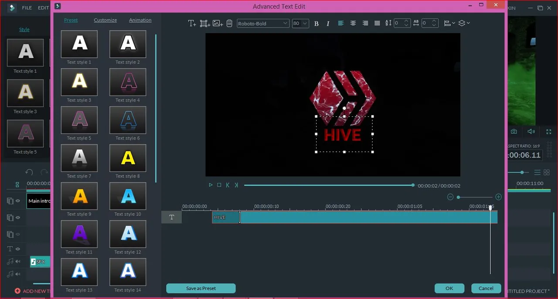The width and height of the screenshot is (558, 299).
Task: Hide the Main intro video track
Action: click(x=18, y=201)
